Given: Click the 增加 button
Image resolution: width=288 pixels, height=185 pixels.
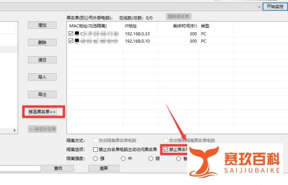Looking at the screenshot, I should coord(42,25).
